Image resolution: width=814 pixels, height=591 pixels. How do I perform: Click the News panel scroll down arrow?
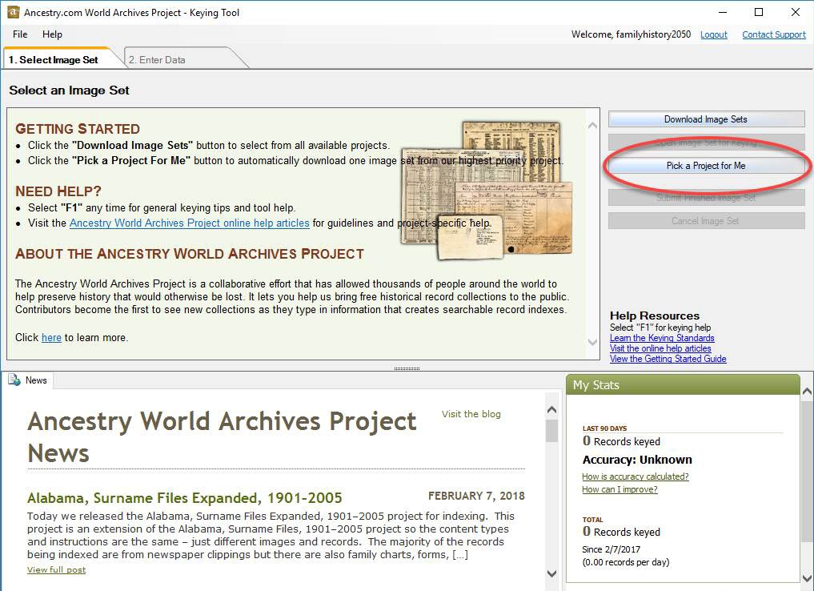point(551,573)
